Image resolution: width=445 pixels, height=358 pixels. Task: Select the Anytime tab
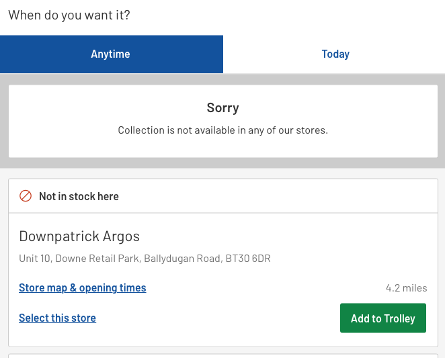click(112, 54)
